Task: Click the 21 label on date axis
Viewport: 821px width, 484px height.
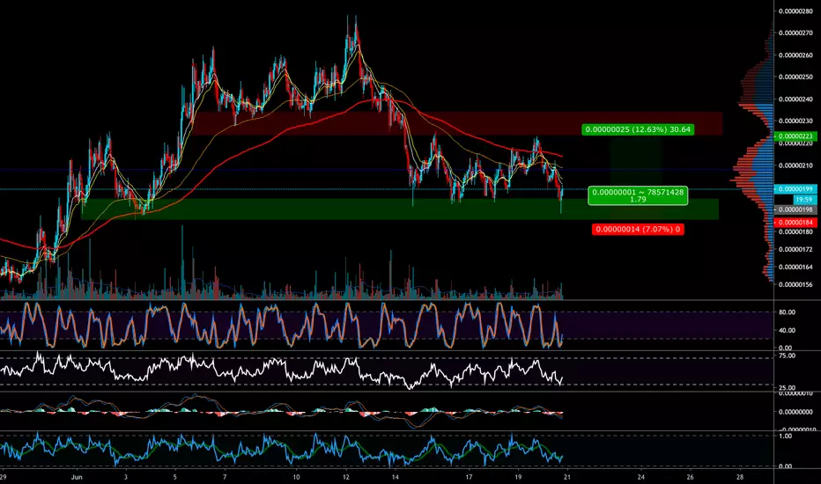Action: point(567,477)
